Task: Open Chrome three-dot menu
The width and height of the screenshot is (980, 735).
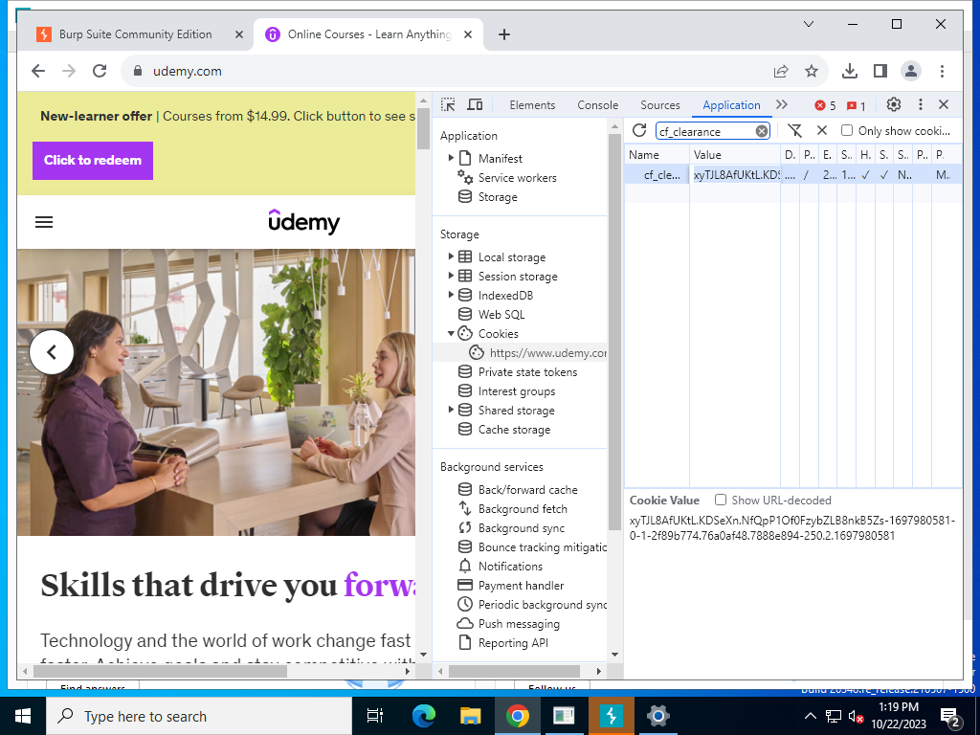Action: tap(942, 71)
